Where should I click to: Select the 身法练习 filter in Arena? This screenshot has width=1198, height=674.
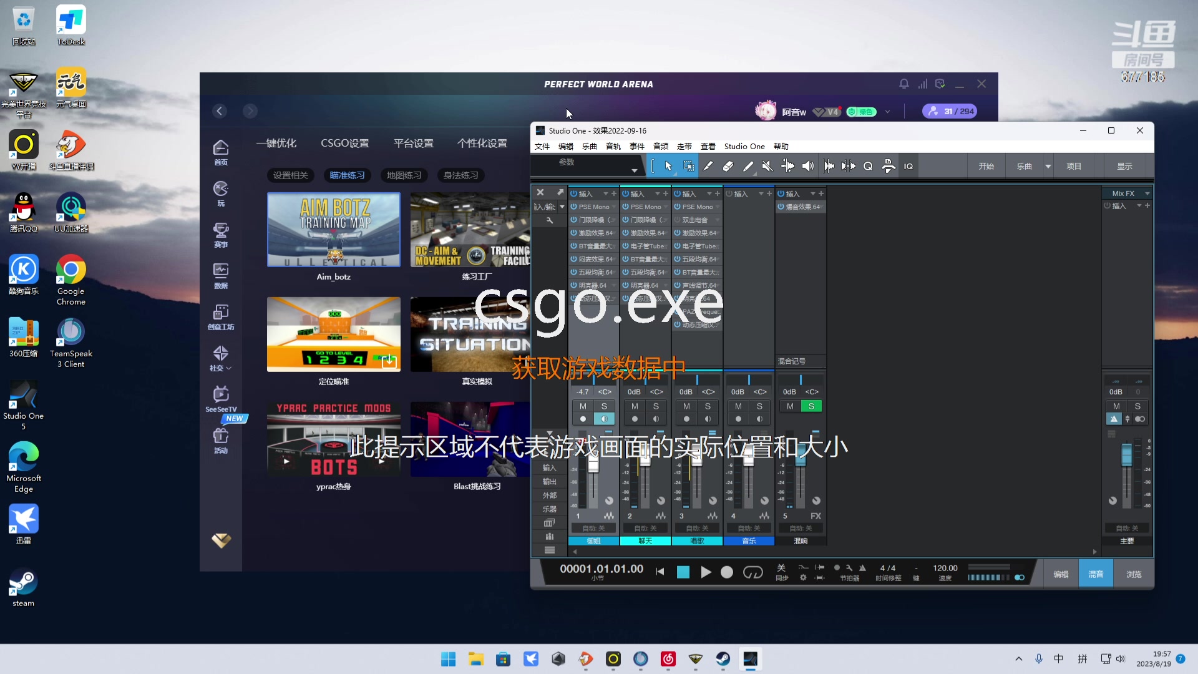(x=460, y=175)
